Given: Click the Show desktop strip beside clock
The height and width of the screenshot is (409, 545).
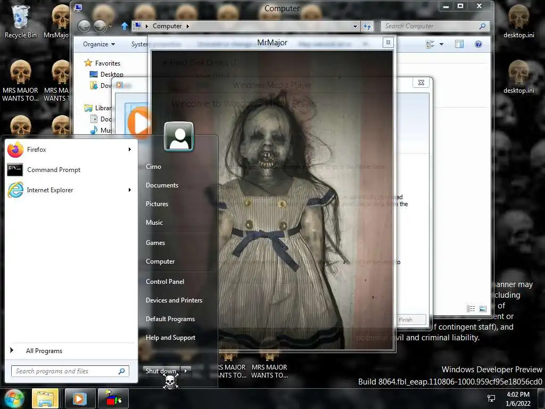Looking at the screenshot, I should (541, 398).
